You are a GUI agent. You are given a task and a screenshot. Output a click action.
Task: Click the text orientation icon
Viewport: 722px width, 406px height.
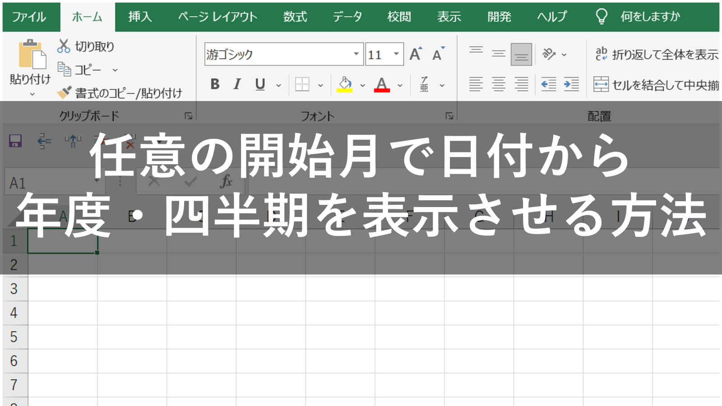pos(549,54)
